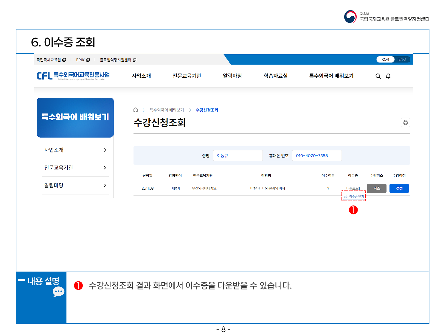Select KOR language option
This screenshot has width=447, height=335.
click(385, 60)
